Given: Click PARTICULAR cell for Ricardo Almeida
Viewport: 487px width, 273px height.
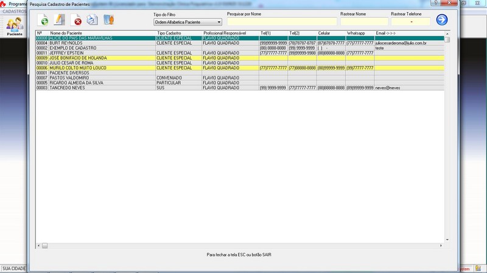Looking at the screenshot, I should [x=178, y=83].
